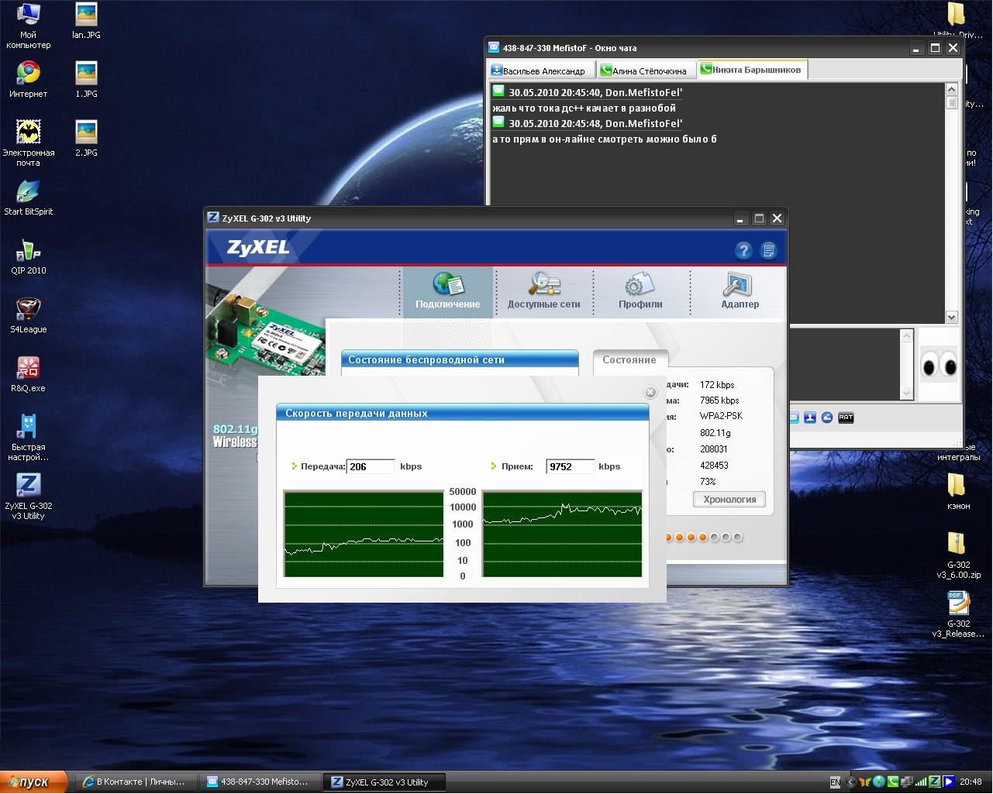
Task: Click the taskbar clock showing 20:48
Action: 971,782
